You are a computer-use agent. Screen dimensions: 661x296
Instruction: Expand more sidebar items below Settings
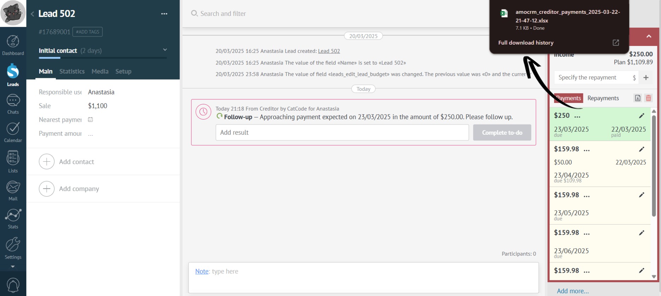(x=13, y=267)
